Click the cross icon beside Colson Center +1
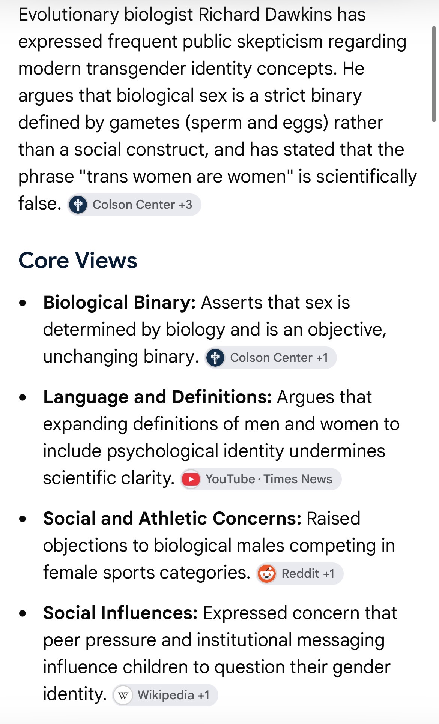Viewport: 439px width, 724px height. tap(215, 358)
